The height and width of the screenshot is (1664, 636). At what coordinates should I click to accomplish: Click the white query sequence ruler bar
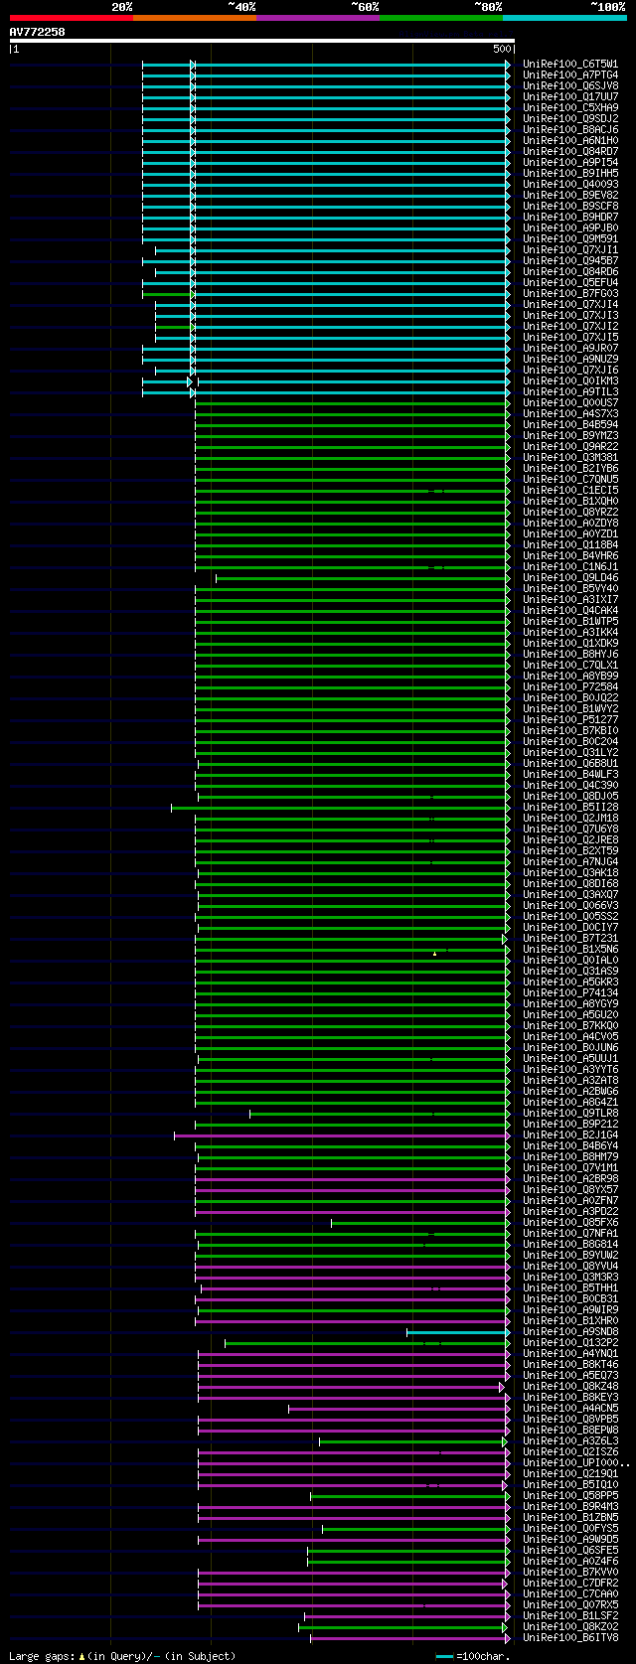[x=261, y=41]
